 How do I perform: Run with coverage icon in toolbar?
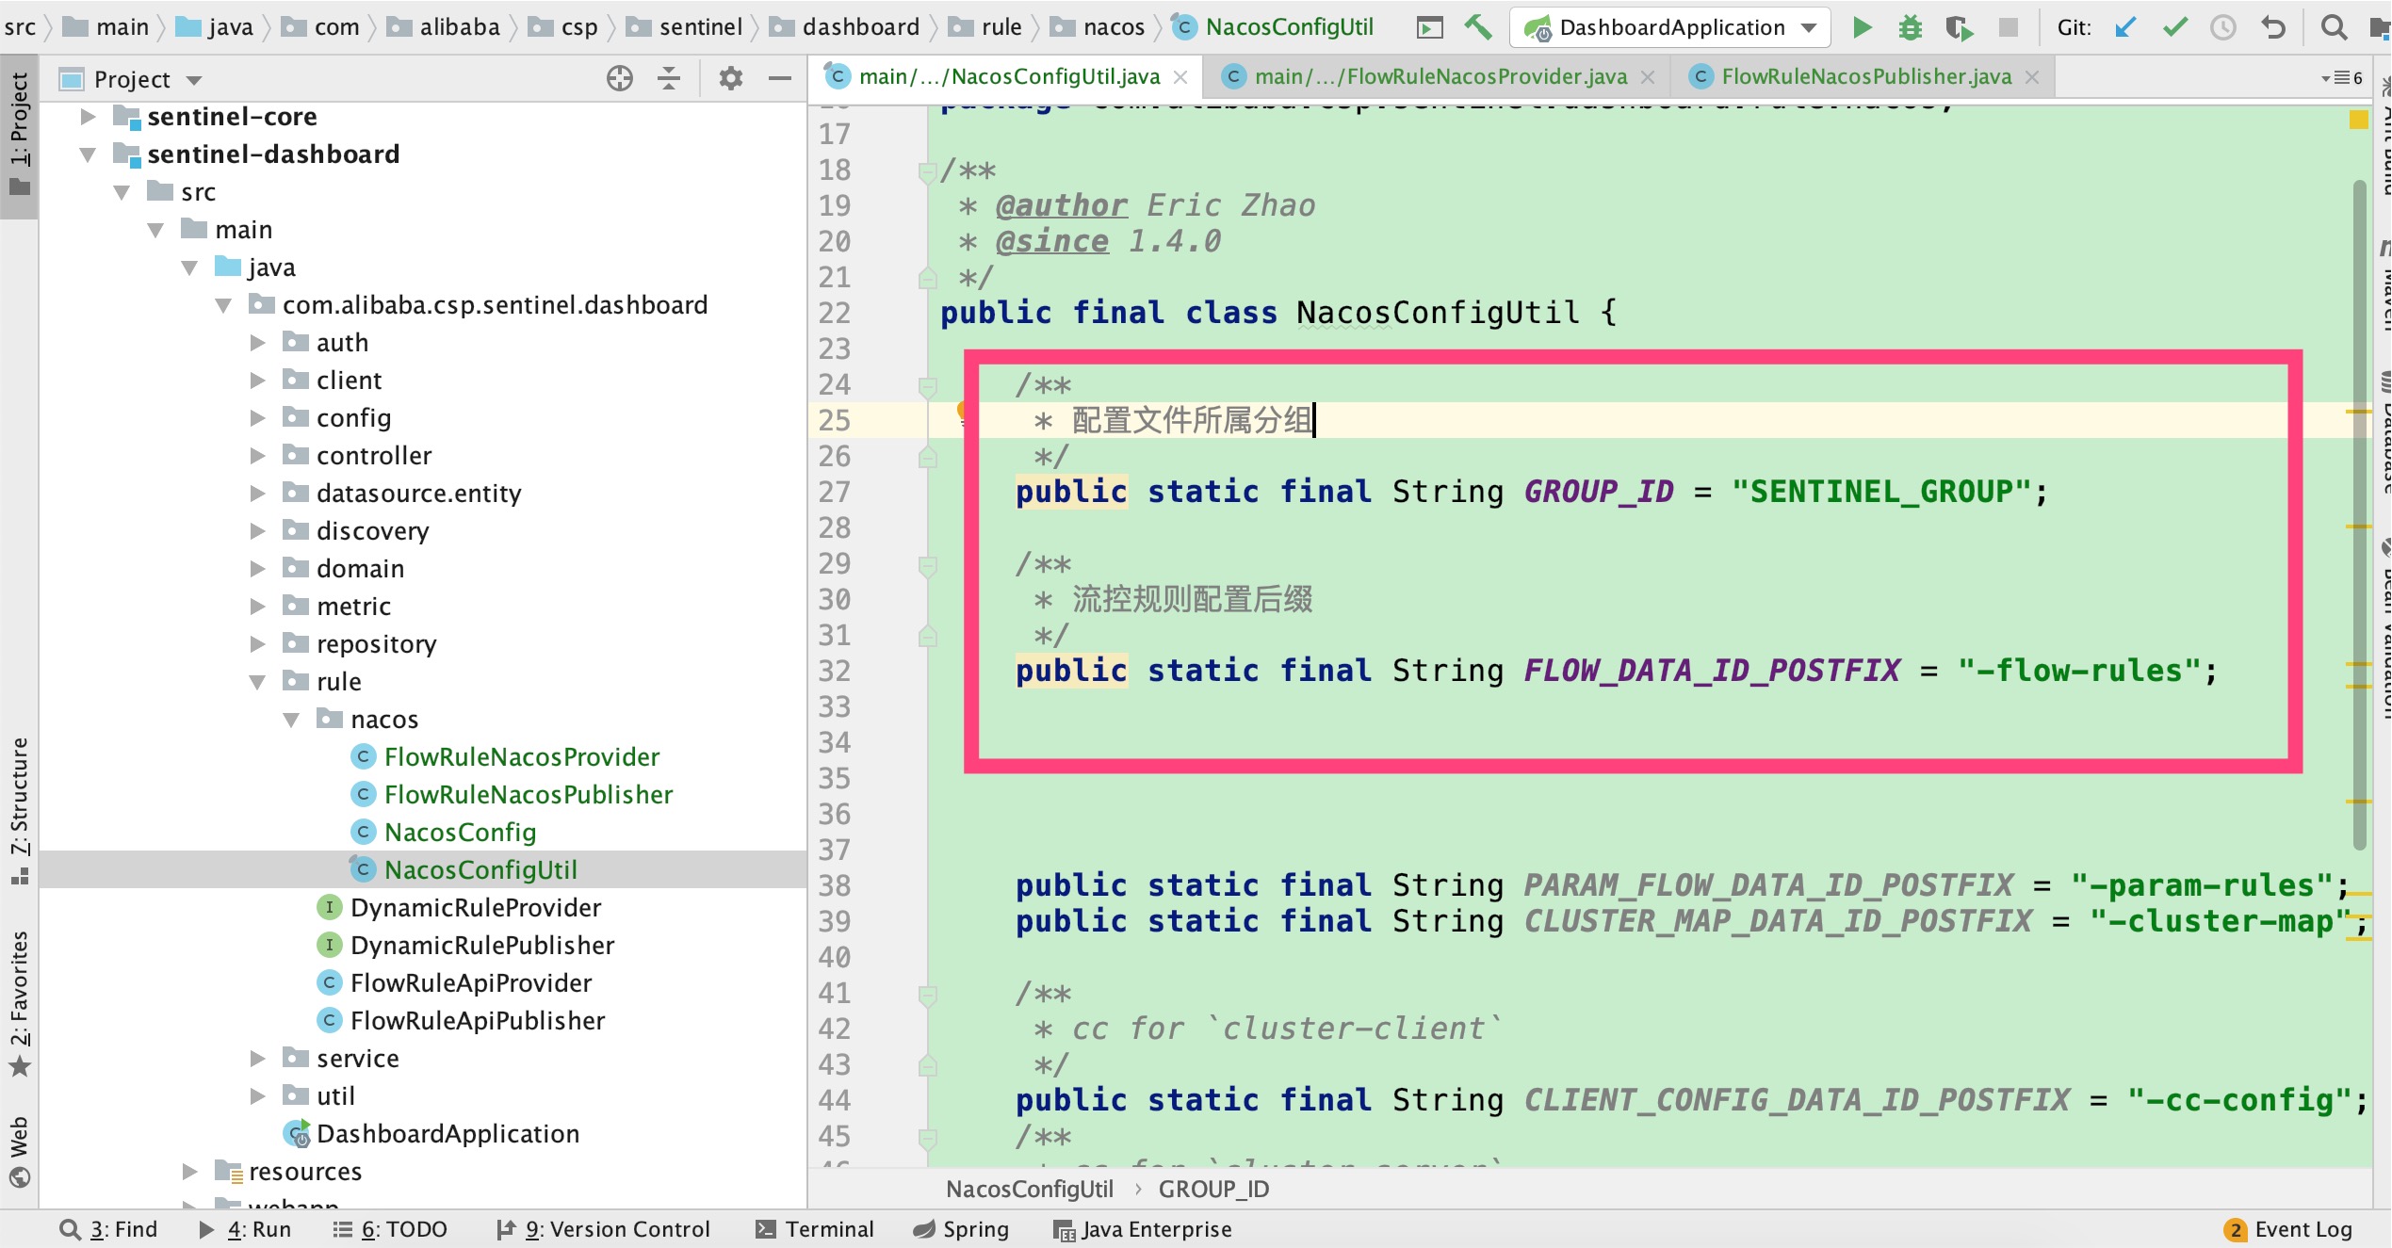pyautogui.click(x=1959, y=27)
